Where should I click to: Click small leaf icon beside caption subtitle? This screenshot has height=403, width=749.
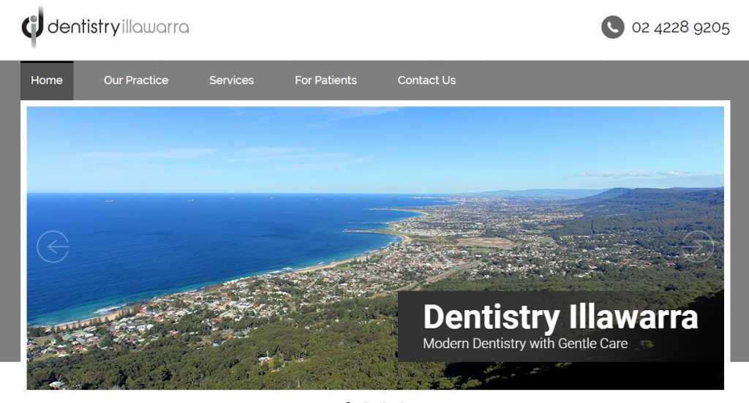[647, 344]
